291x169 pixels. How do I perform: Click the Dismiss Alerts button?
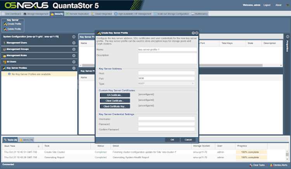click(279, 165)
